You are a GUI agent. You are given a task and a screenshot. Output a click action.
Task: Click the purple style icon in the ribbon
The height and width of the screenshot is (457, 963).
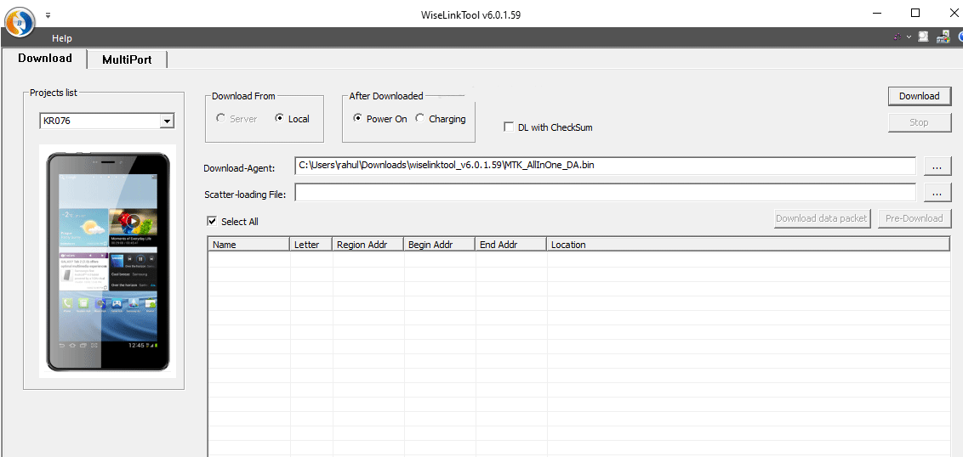tap(897, 37)
